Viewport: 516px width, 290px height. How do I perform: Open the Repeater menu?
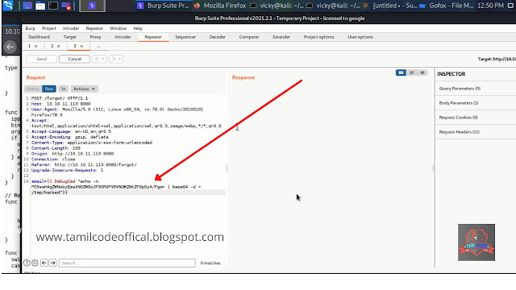pyautogui.click(x=94, y=28)
